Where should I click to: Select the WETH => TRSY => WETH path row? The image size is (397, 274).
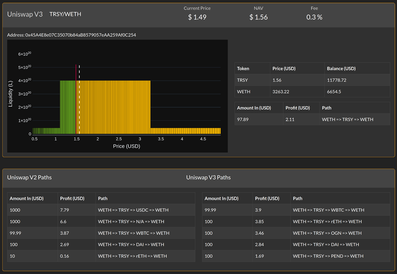[x=312, y=119]
